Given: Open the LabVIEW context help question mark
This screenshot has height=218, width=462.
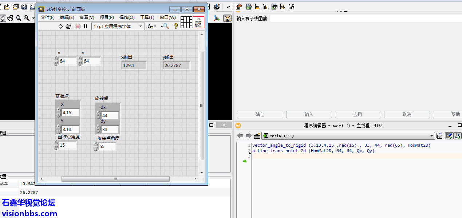Looking at the screenshot, I should tap(176, 26).
